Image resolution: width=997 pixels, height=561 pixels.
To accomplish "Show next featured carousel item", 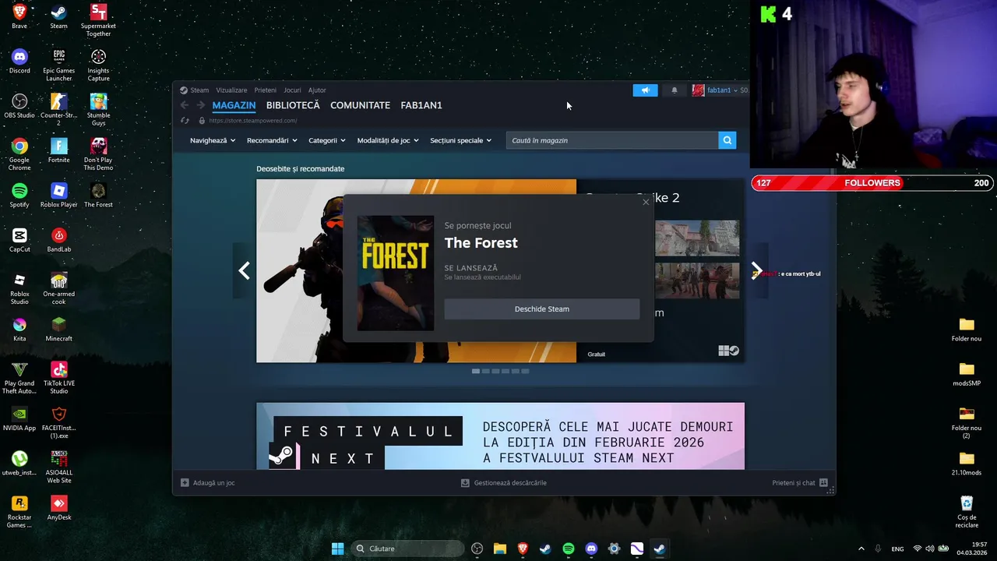I will click(x=756, y=270).
